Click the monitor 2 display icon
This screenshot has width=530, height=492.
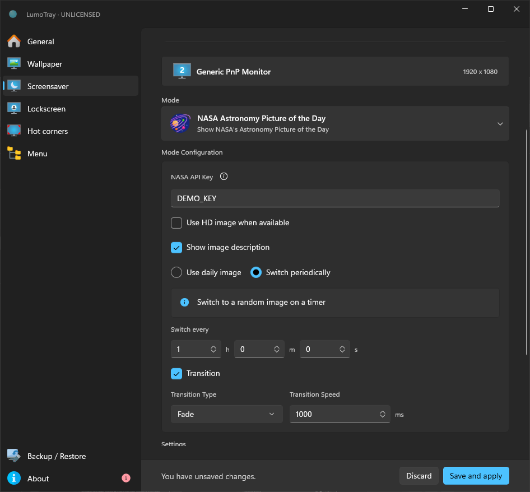(x=182, y=71)
